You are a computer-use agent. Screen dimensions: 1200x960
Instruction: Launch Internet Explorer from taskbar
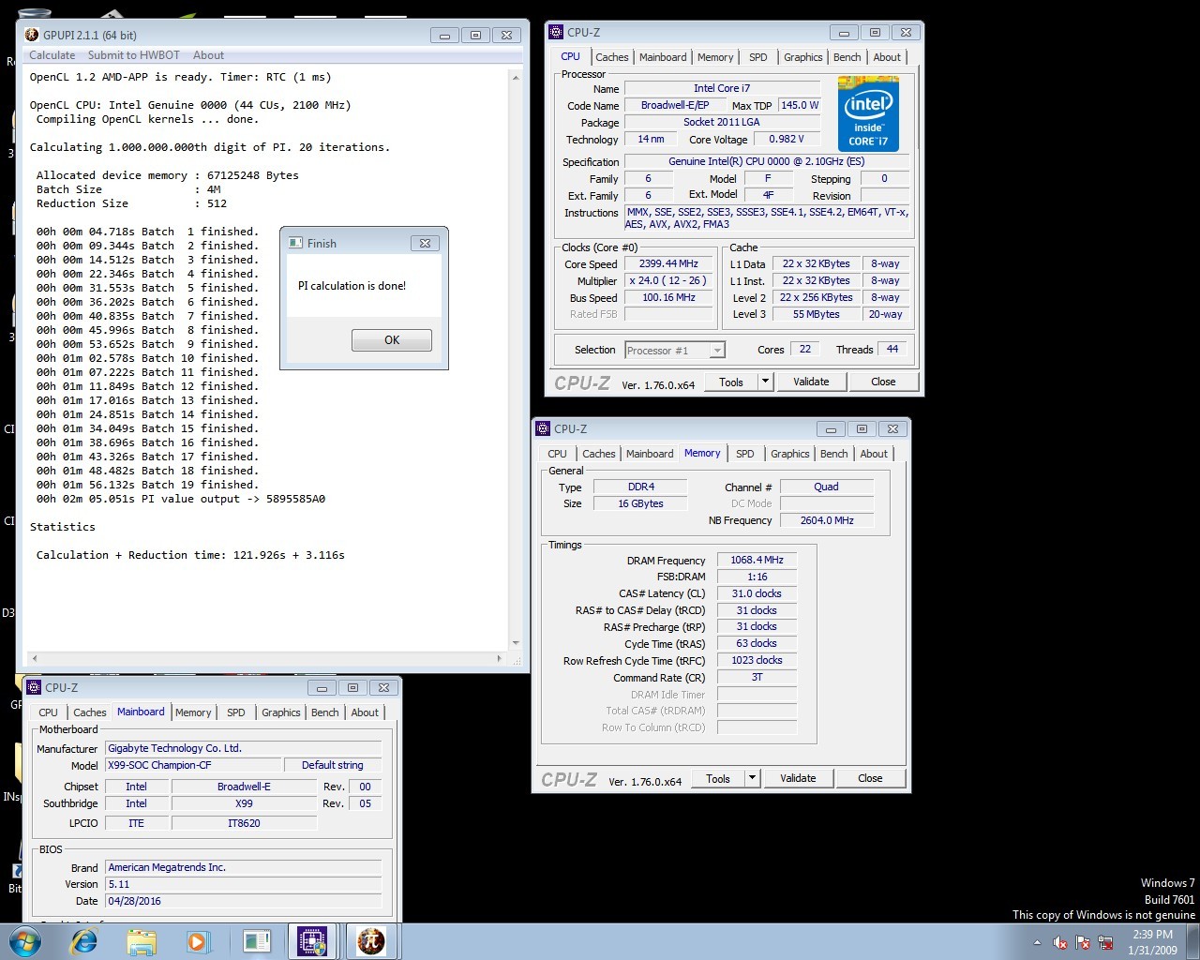tap(84, 941)
